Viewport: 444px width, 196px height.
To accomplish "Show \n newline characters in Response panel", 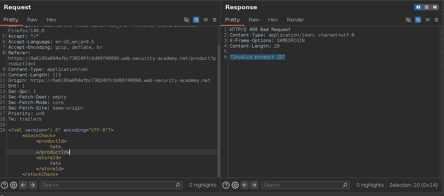I will click(427, 20).
